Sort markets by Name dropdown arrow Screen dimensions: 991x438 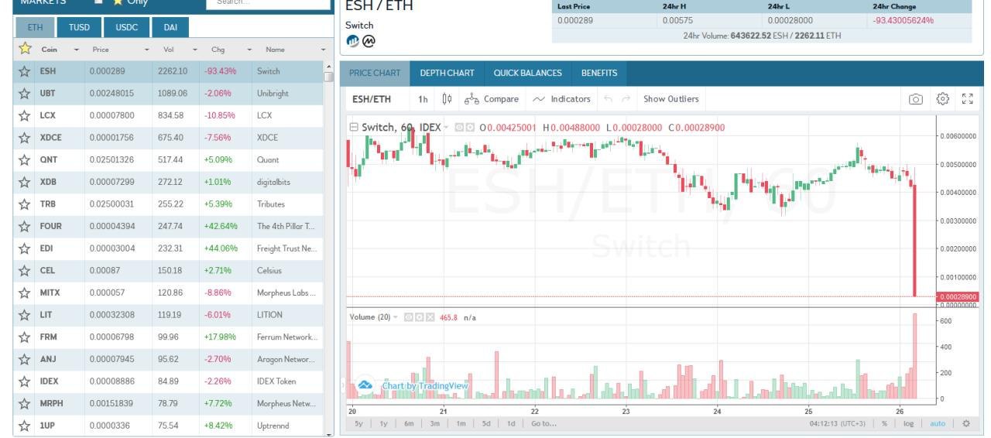tap(322, 50)
